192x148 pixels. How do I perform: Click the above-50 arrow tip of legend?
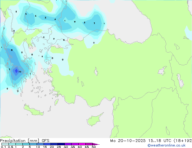click(x=96, y=144)
